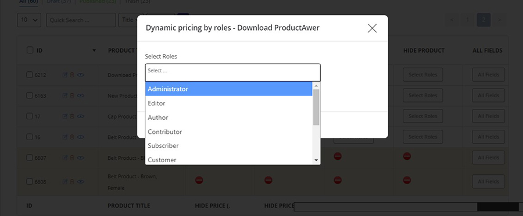Click Select Roles button in row 16

423,137
